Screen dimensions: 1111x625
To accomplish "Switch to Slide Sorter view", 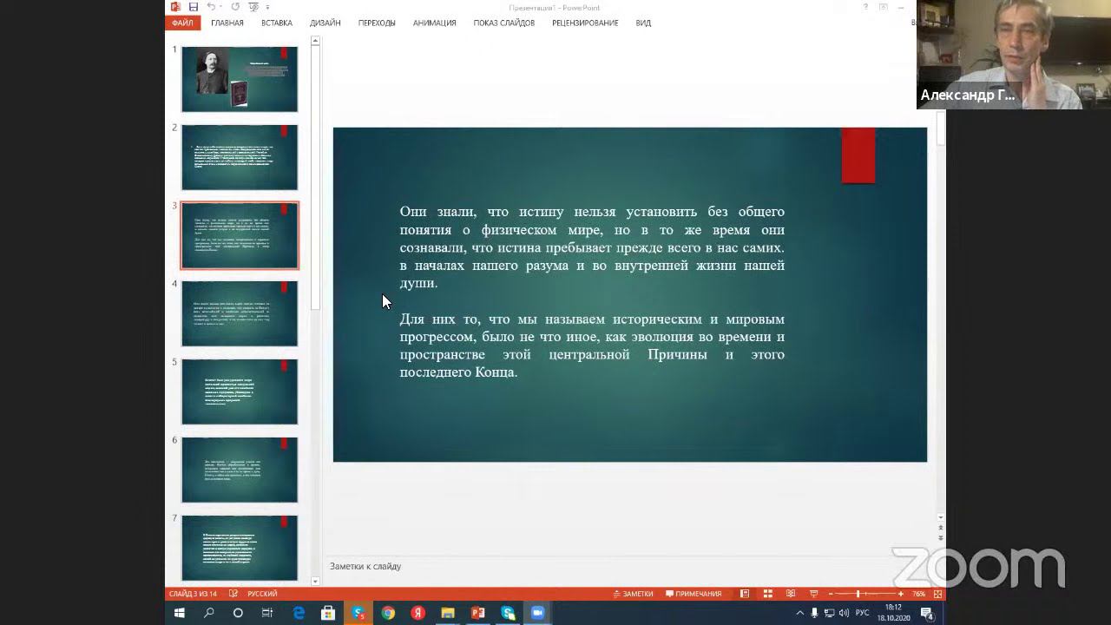I will tap(767, 594).
